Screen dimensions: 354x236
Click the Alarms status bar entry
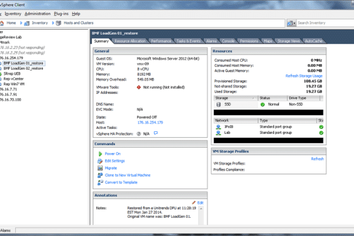(x=5, y=231)
